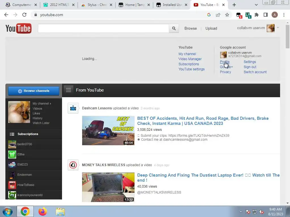Open a new browser tab
290x217 pixels.
coord(234,5)
